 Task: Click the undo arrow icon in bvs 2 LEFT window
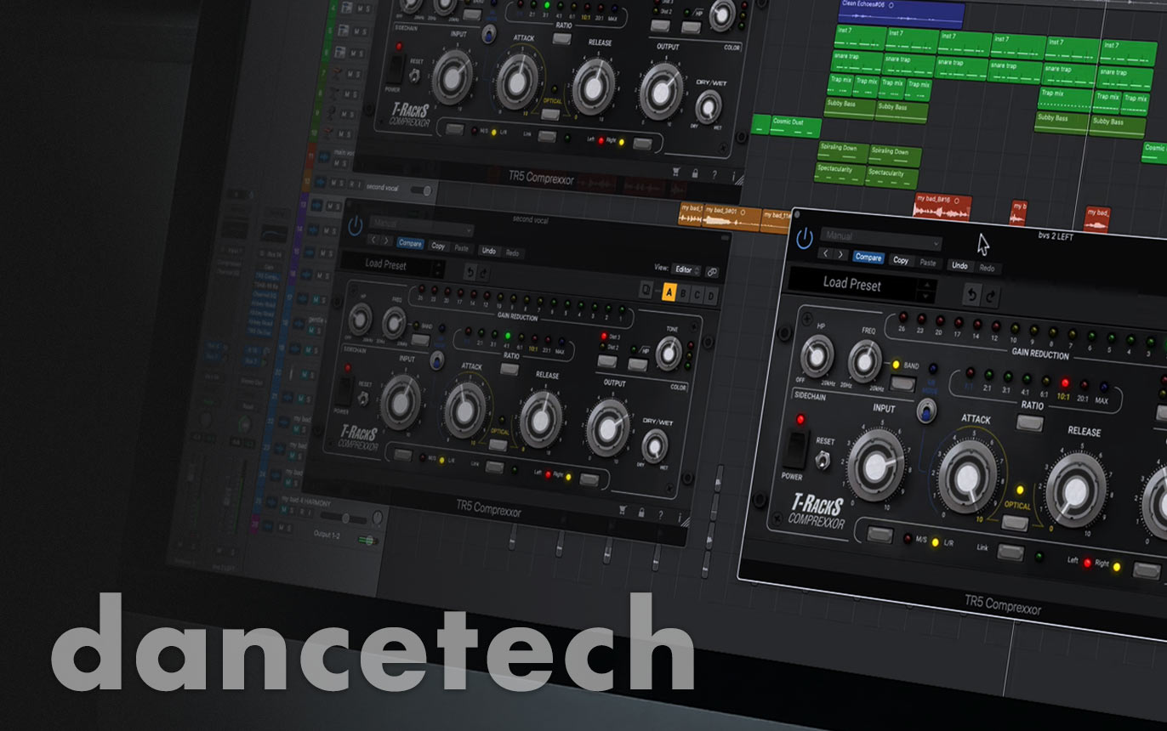[972, 296]
